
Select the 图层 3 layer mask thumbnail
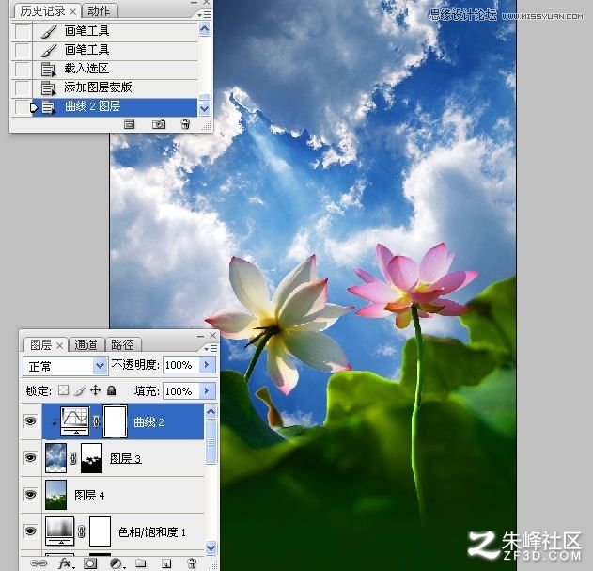(91, 458)
